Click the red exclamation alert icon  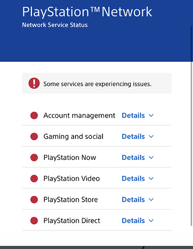[34, 83]
